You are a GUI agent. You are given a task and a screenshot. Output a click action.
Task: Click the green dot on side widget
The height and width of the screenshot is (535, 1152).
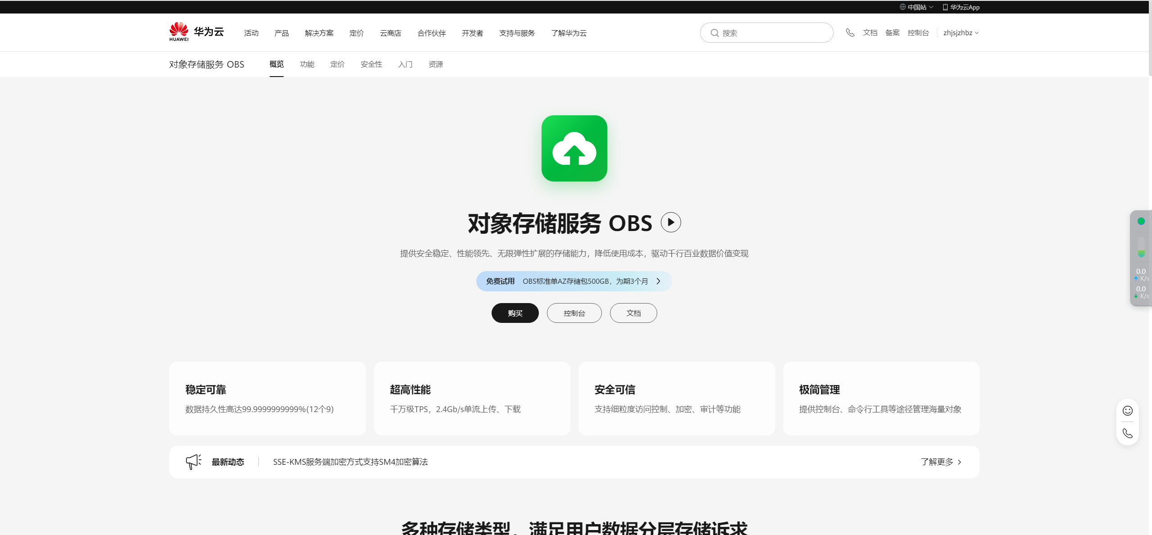1141,221
